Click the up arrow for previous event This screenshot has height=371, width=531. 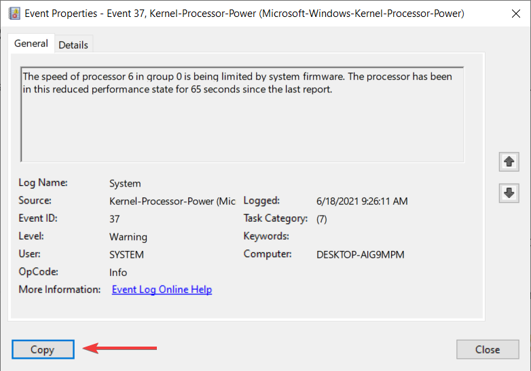coord(509,161)
